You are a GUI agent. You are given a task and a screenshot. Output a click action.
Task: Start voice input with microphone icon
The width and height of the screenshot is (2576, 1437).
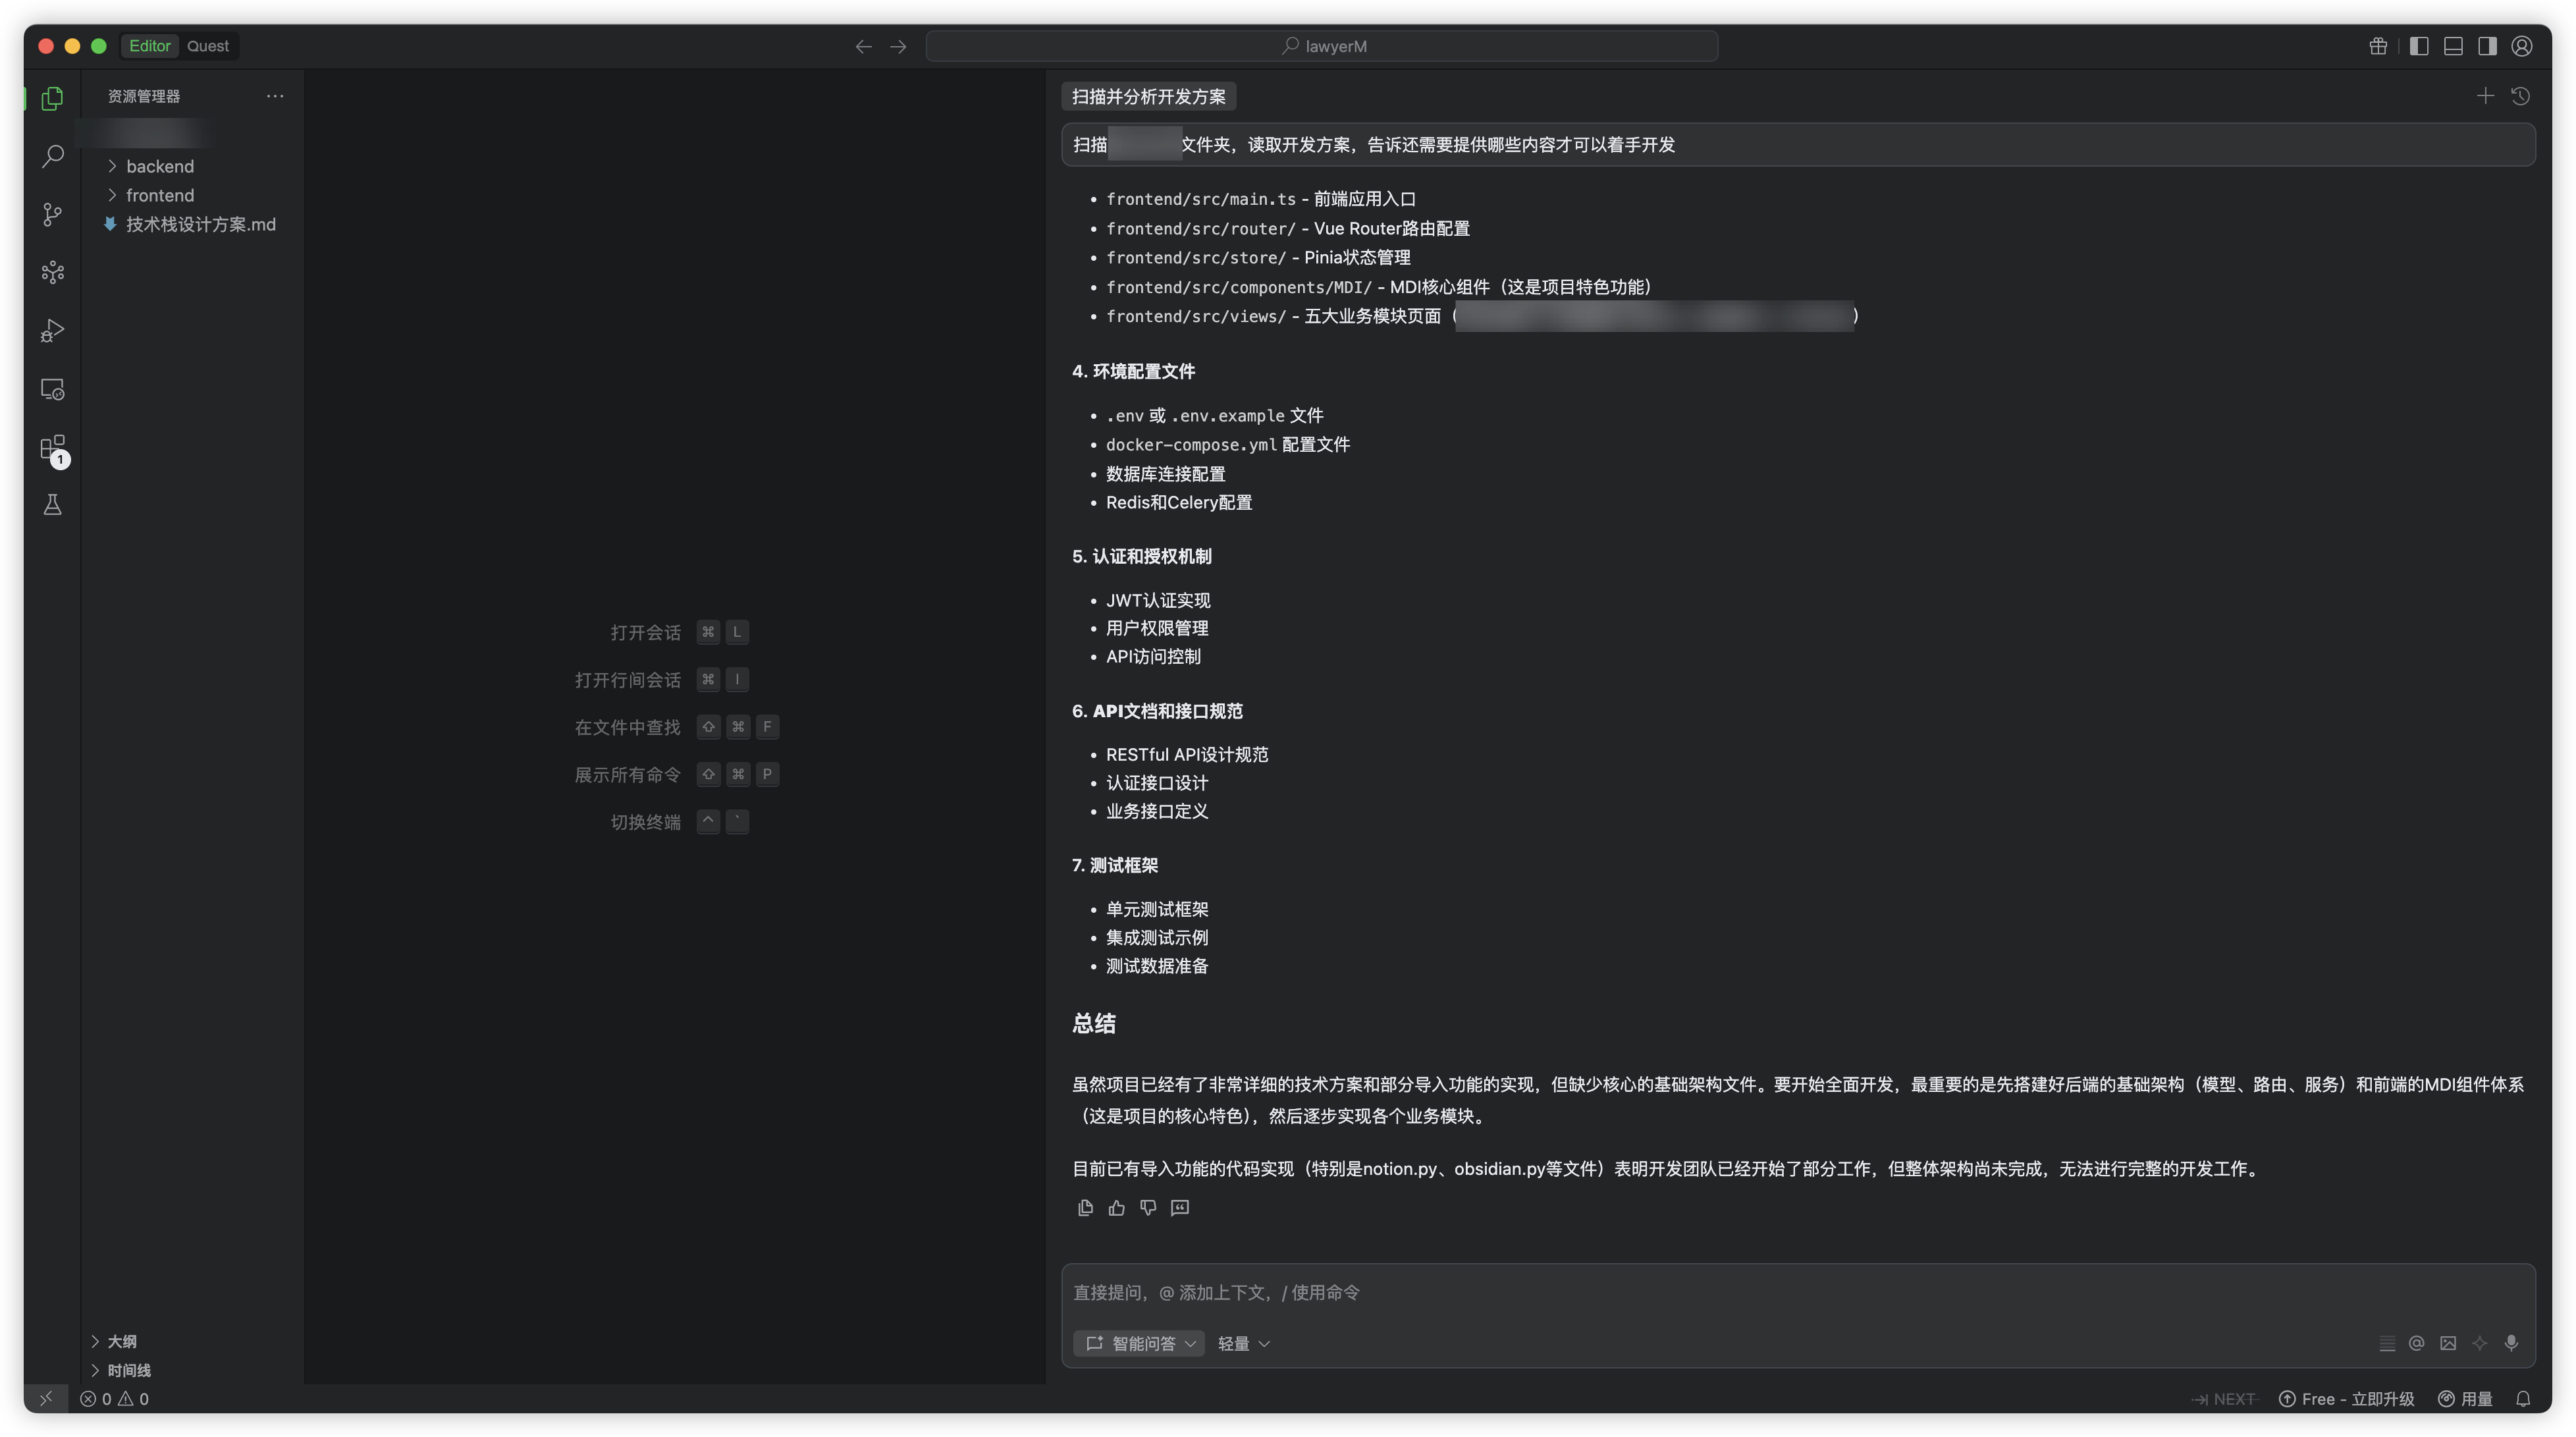coord(2511,1343)
